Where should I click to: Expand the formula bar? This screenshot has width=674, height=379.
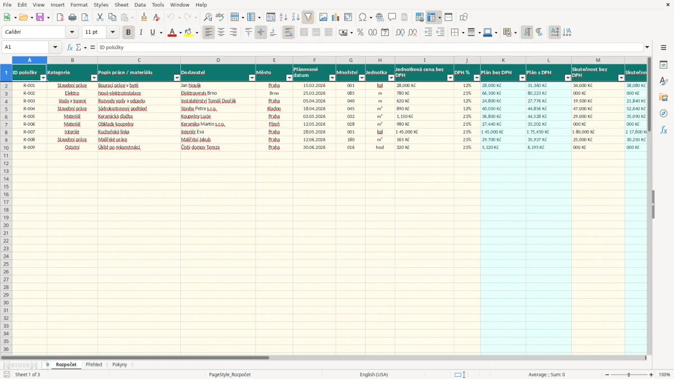[x=647, y=48]
